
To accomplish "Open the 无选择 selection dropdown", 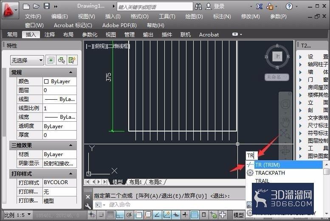I will click(27, 61).
